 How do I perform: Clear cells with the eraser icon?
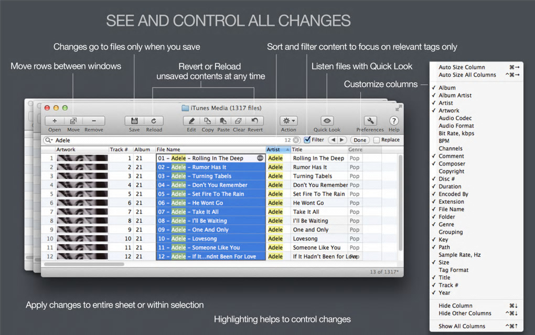pyautogui.click(x=239, y=121)
